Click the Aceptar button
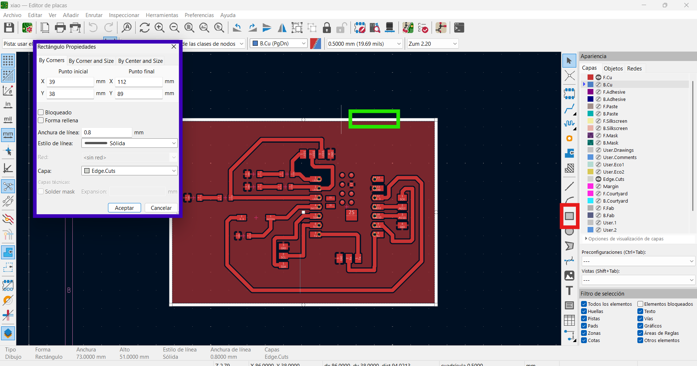The height and width of the screenshot is (366, 697). 124,208
